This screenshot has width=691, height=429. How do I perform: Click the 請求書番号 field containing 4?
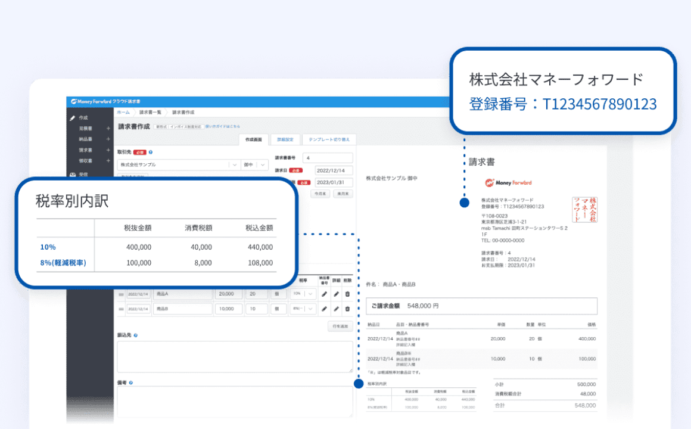(x=328, y=158)
